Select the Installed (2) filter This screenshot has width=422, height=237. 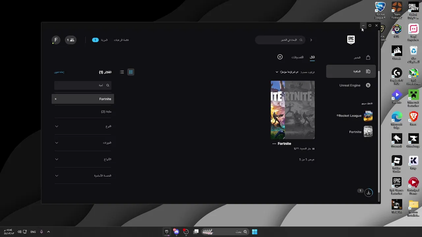(106, 112)
